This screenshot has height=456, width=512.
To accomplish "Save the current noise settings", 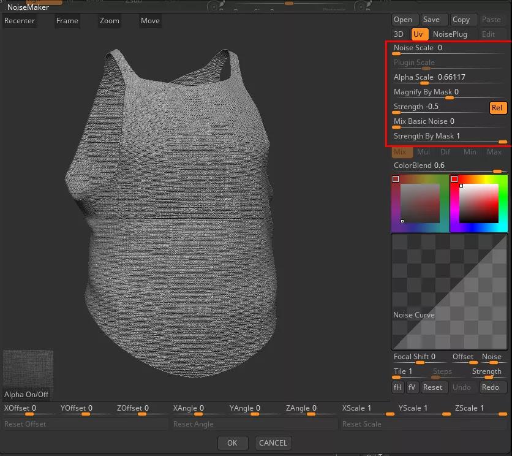I will tap(431, 20).
